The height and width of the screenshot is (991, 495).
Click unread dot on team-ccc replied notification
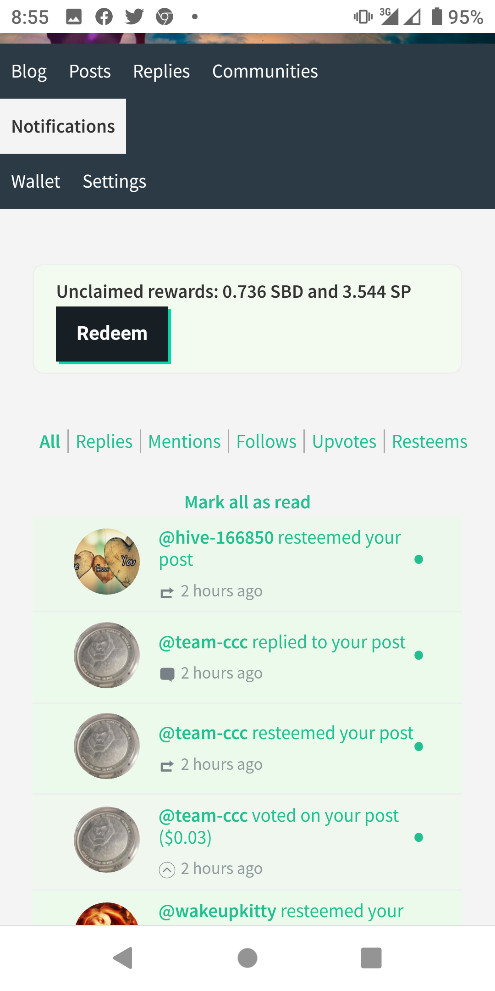pyautogui.click(x=418, y=655)
